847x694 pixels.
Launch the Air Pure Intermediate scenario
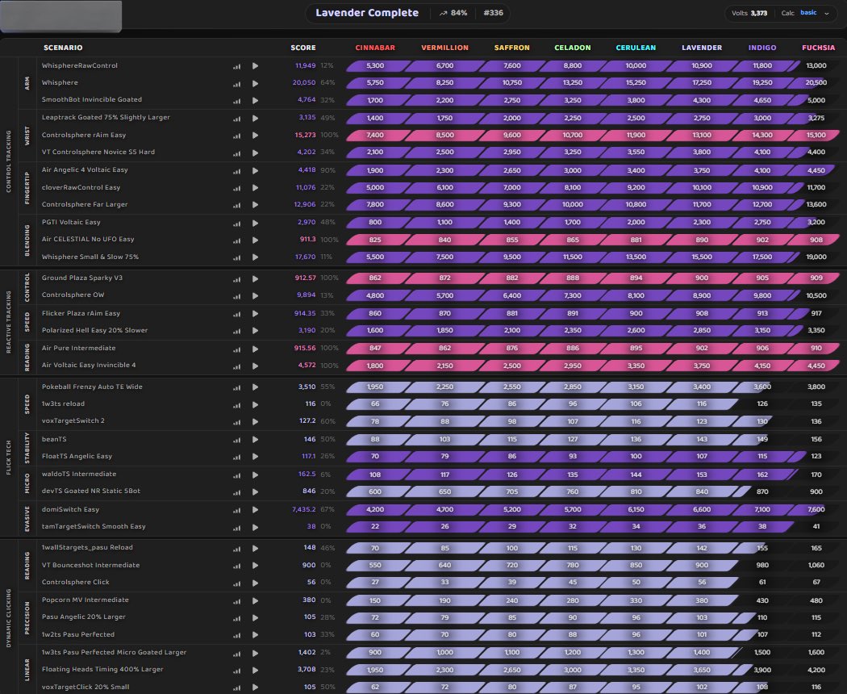click(255, 348)
